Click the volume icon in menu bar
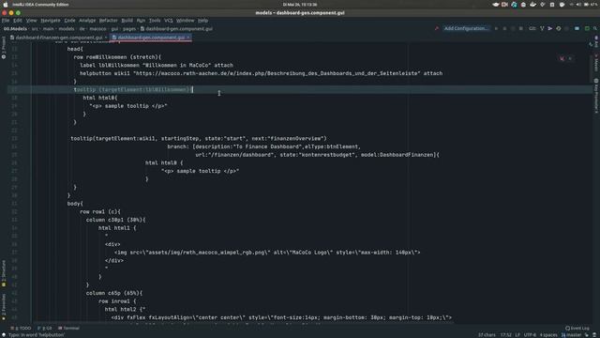600x338 pixels. pos(578,5)
